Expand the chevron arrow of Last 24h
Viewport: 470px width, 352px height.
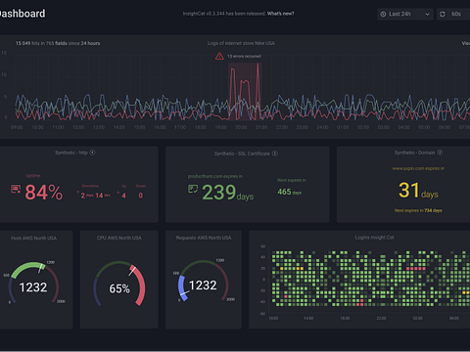pyautogui.click(x=427, y=15)
